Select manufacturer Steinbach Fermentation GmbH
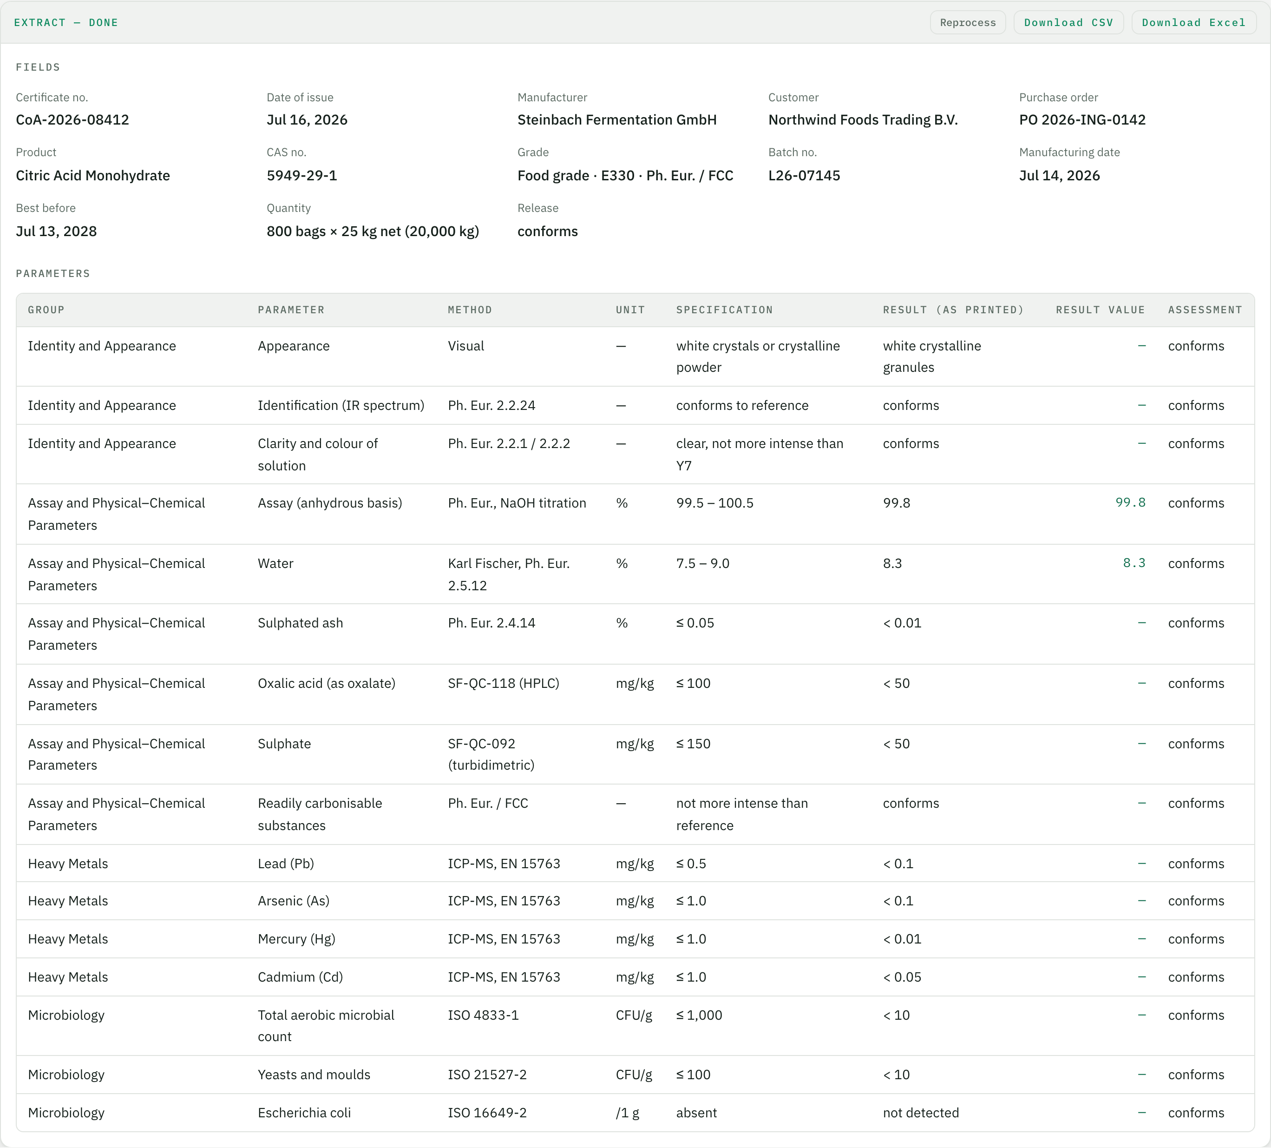This screenshot has height=1148, width=1271. click(x=617, y=120)
